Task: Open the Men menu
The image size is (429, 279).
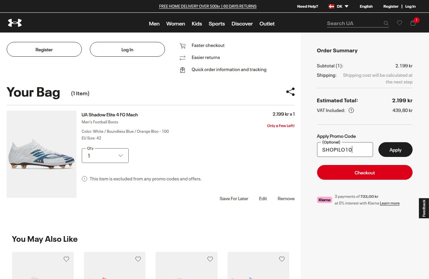Action: point(154,23)
